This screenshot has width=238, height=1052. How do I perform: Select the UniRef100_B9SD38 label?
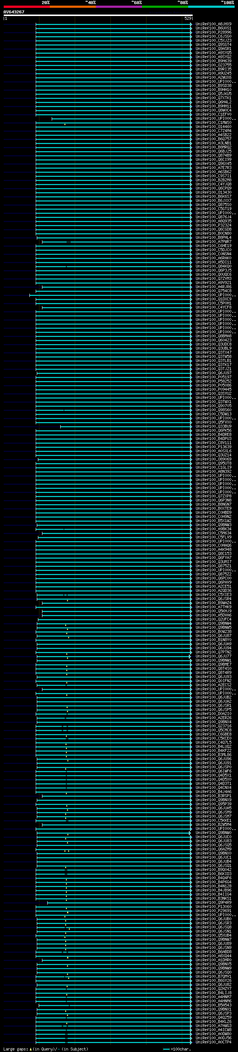pos(213,86)
